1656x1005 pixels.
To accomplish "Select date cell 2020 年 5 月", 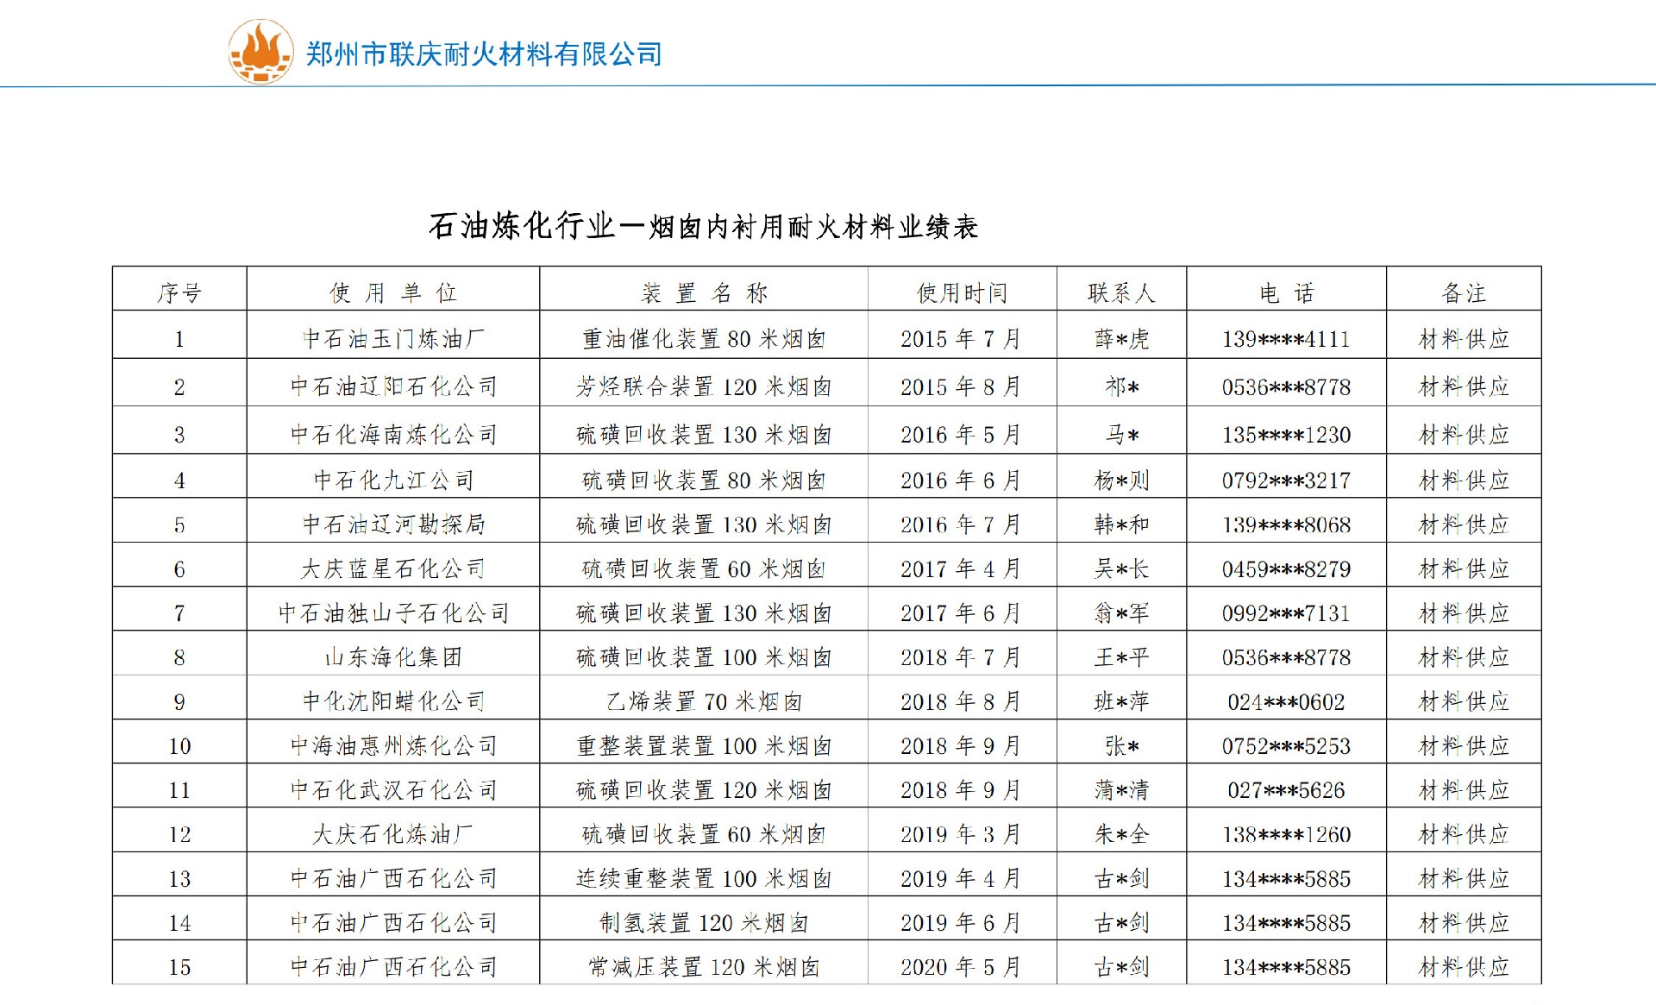I will click(x=962, y=967).
